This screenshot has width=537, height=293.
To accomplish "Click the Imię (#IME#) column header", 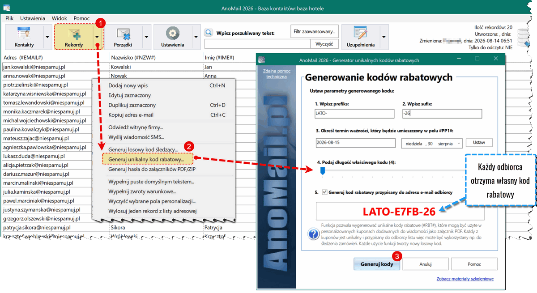I will (219, 58).
